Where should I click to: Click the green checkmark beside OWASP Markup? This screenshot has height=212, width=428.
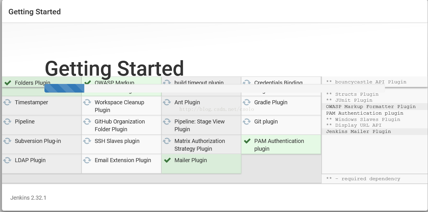(x=87, y=83)
